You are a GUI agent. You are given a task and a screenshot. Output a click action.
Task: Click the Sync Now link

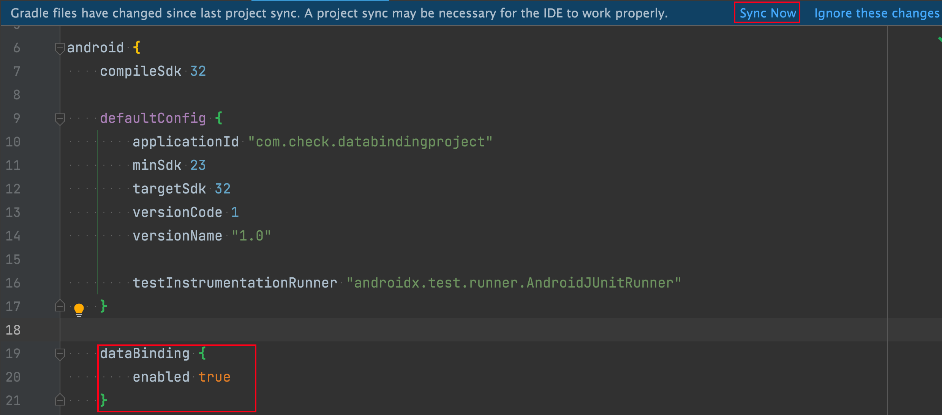(x=768, y=13)
